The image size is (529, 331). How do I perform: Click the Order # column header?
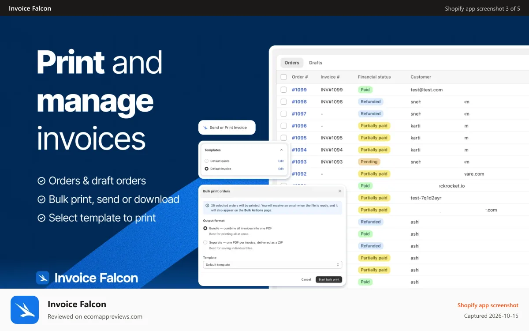pyautogui.click(x=300, y=77)
